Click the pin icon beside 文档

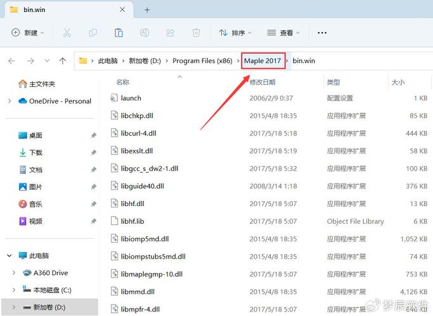click(x=94, y=169)
